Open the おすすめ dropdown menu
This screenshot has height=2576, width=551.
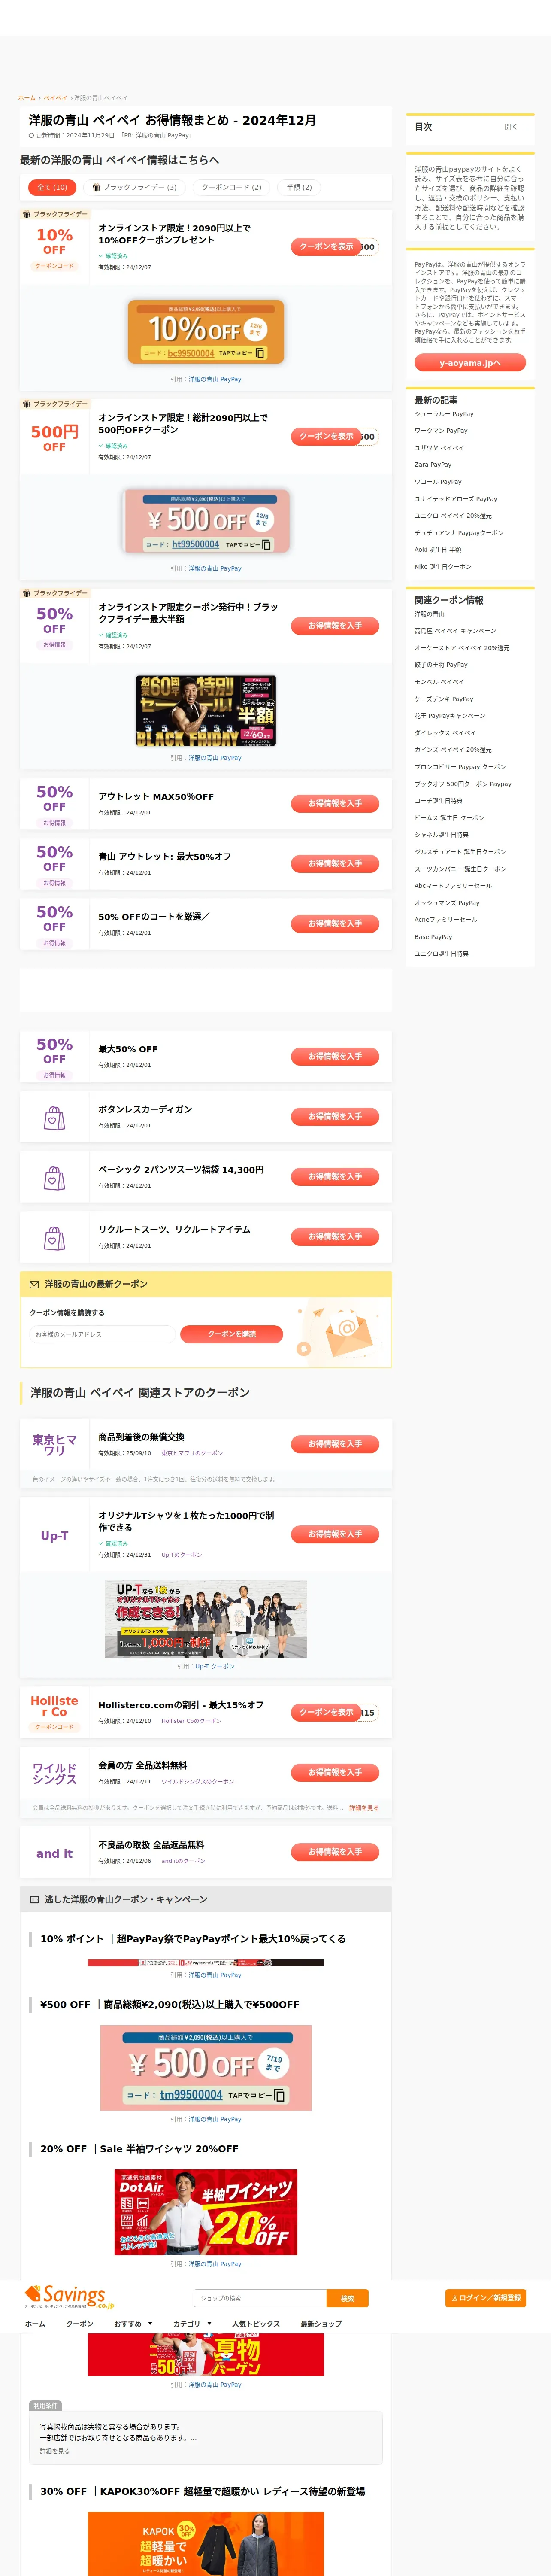tap(133, 2324)
